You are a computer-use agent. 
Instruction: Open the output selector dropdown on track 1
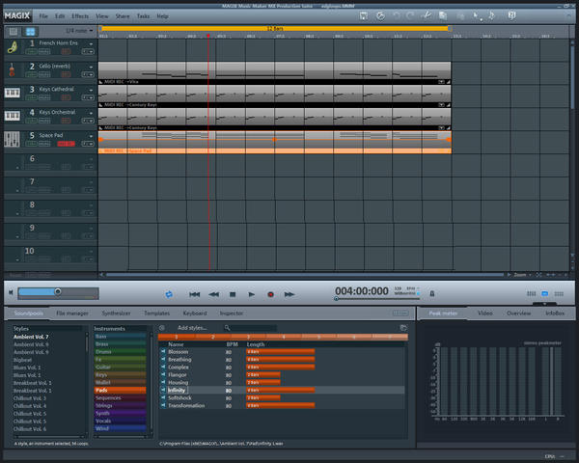pyautogui.click(x=88, y=52)
